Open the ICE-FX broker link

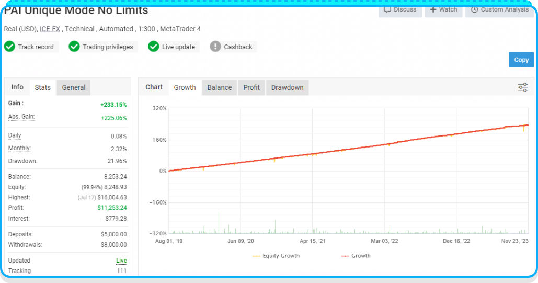tap(50, 29)
